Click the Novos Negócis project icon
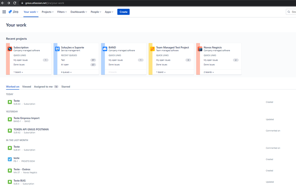Screen dimensions: 296x189 coord(200,49)
